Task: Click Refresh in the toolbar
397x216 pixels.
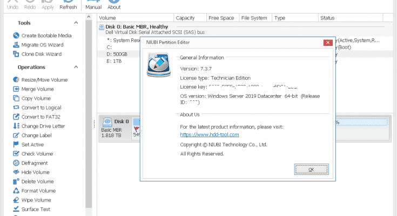Action: point(68,5)
